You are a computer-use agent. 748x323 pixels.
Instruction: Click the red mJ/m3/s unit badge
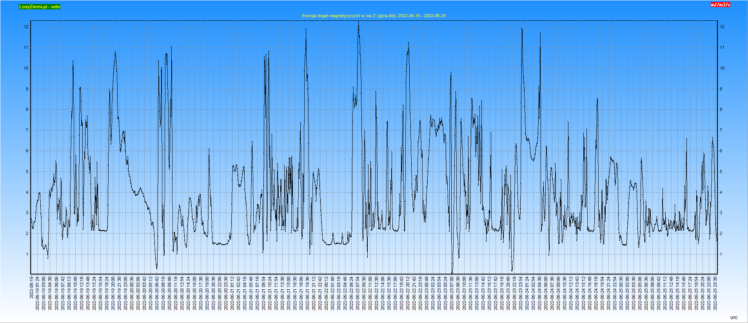[721, 5]
